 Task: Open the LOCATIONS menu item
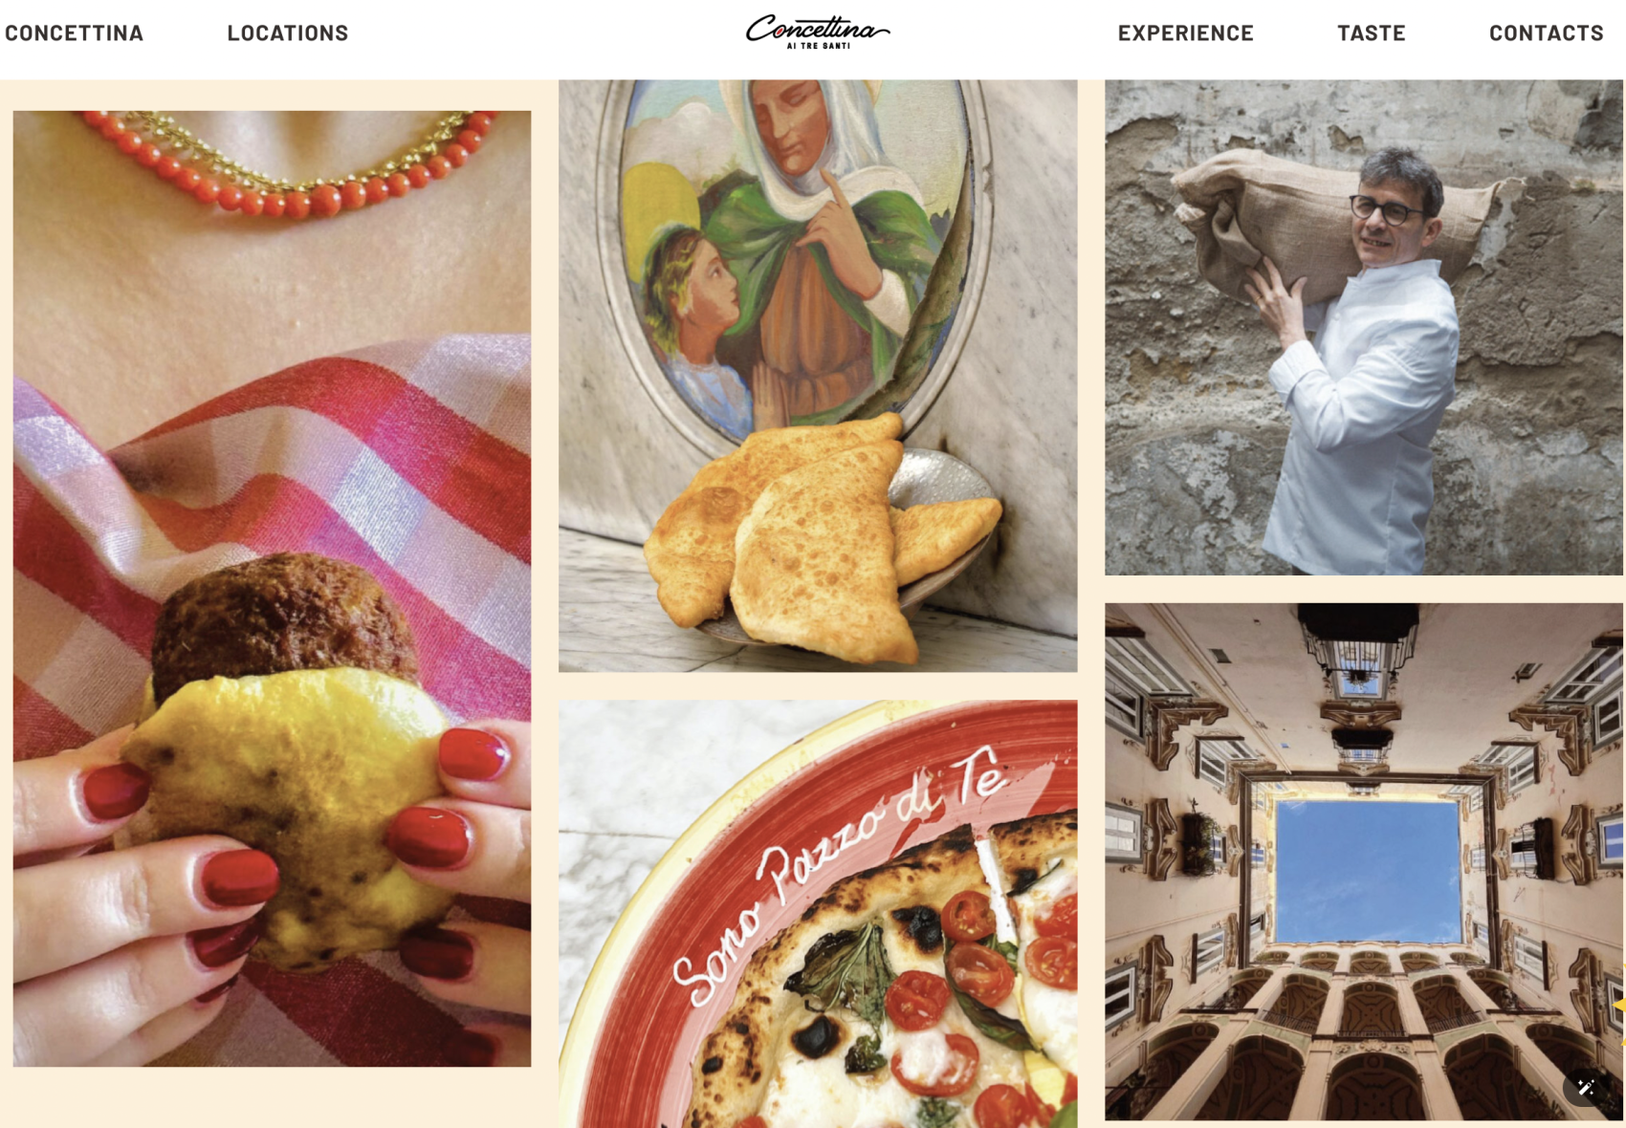(287, 33)
